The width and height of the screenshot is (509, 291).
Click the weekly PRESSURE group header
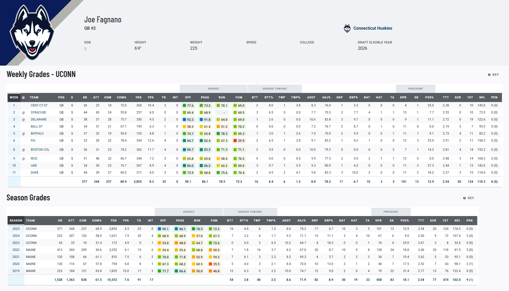click(x=415, y=89)
